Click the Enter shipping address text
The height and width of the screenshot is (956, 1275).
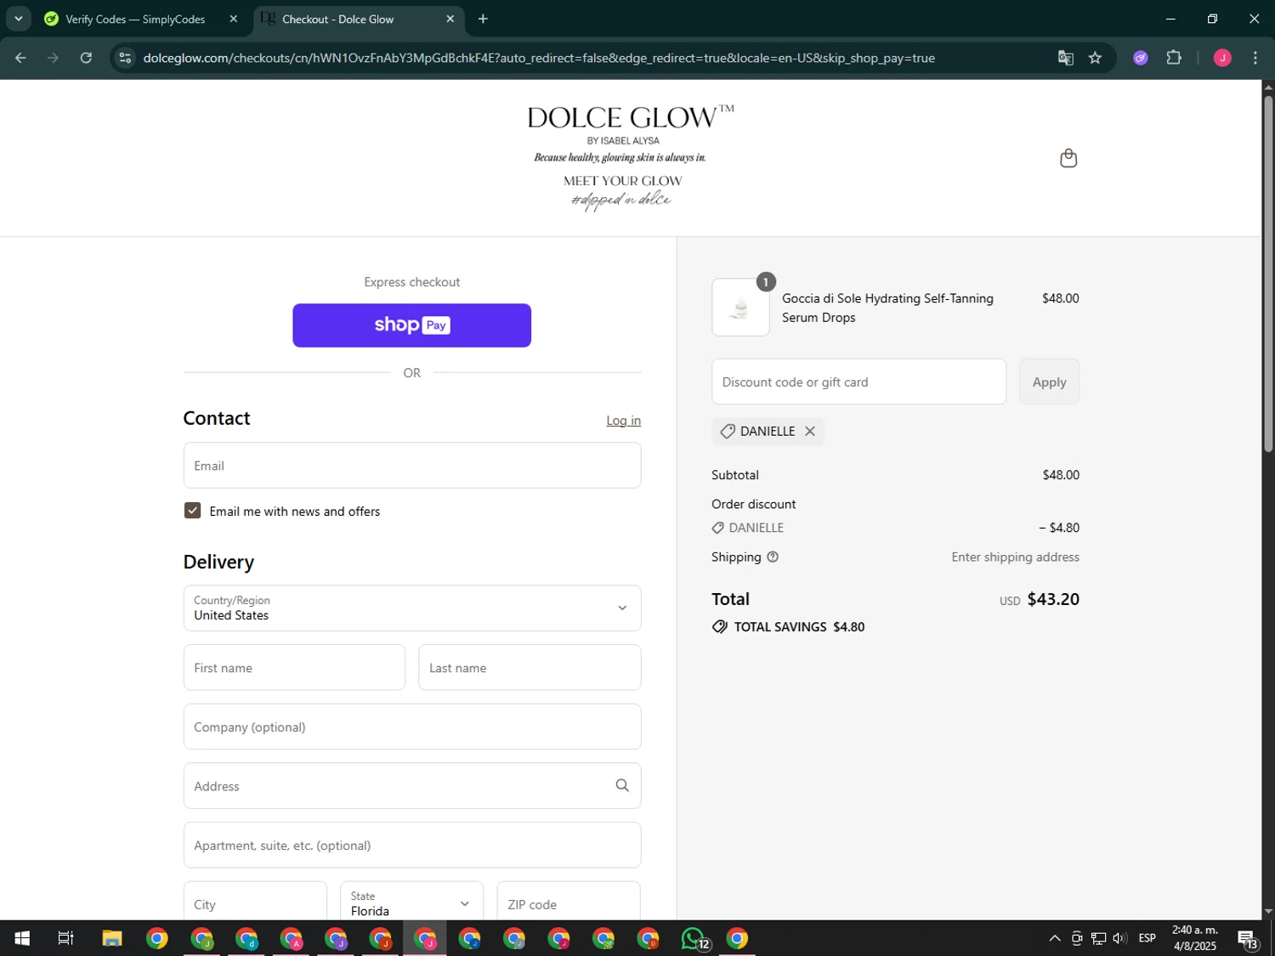tap(1015, 557)
